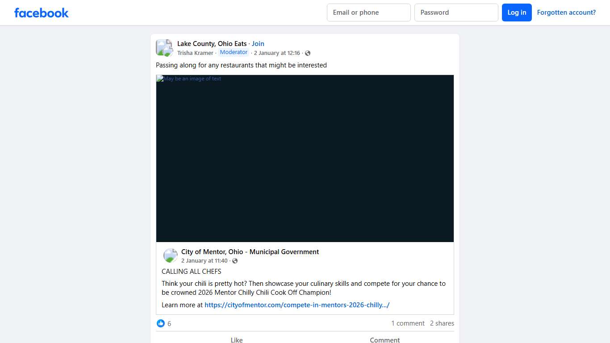
Task: Click into the Password field
Action: (456, 13)
